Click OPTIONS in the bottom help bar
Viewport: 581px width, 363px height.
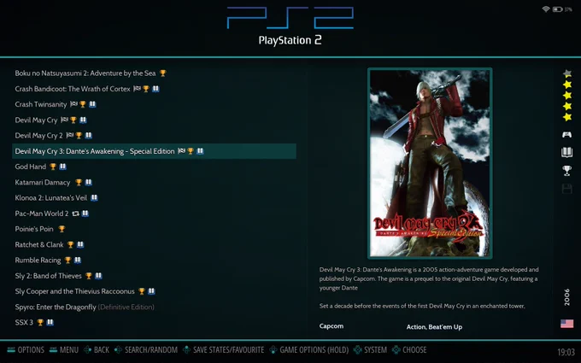coord(26,349)
